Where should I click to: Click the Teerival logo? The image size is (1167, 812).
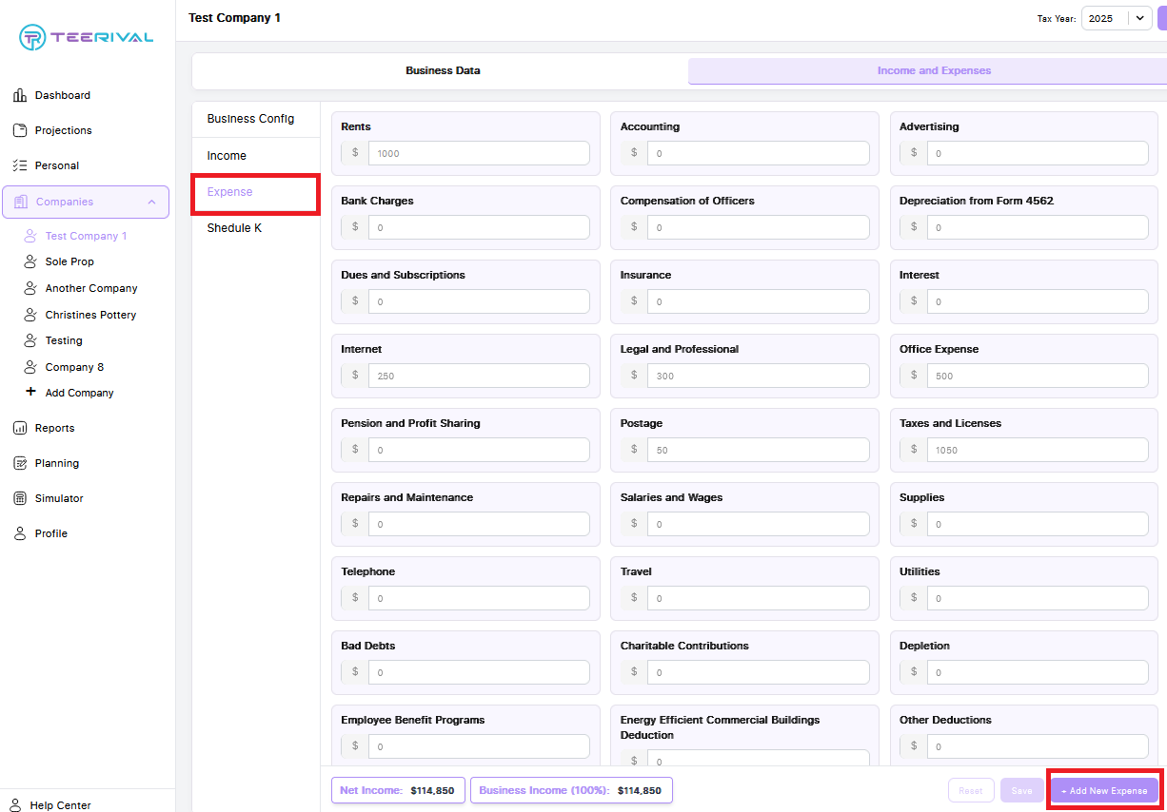(x=87, y=37)
